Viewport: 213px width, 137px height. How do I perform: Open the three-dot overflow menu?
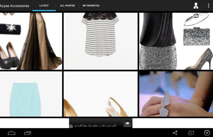pos(208,6)
